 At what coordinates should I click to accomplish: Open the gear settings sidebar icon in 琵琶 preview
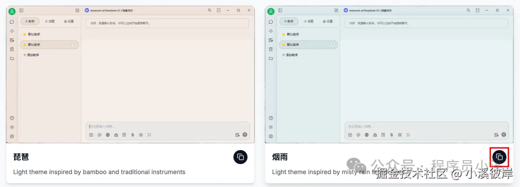click(x=12, y=136)
